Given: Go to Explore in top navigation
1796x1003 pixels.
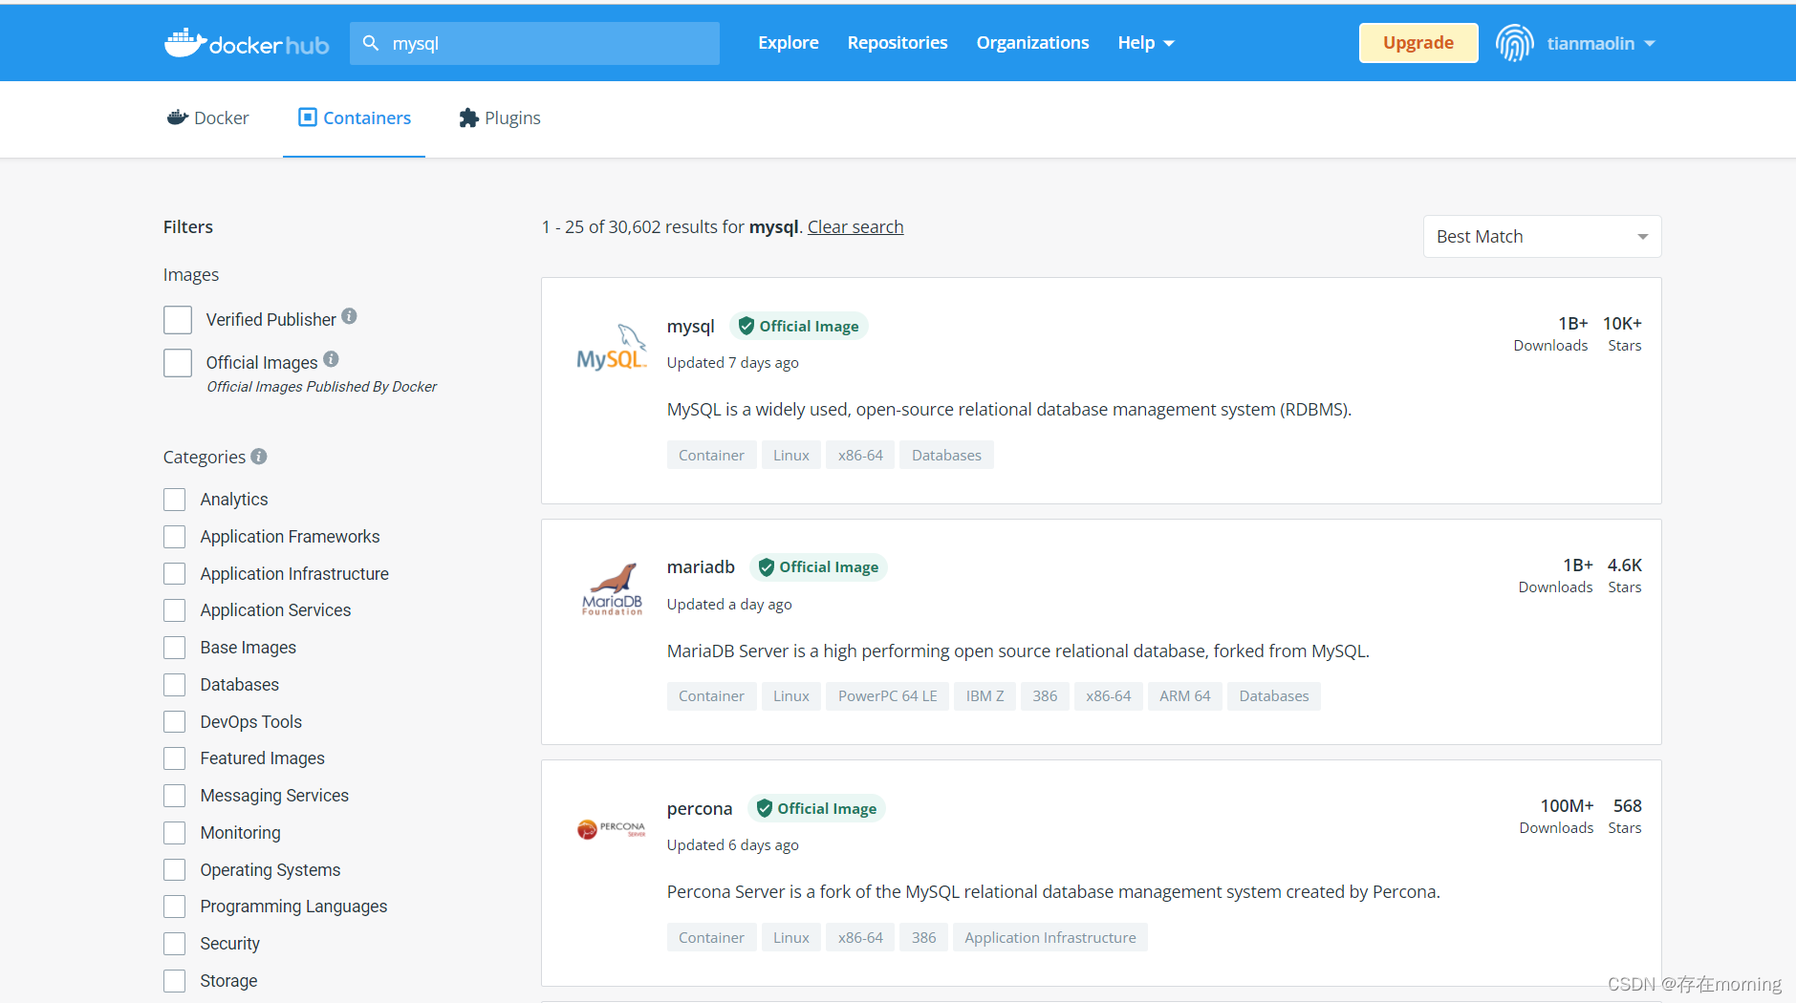Looking at the screenshot, I should pos(789,43).
